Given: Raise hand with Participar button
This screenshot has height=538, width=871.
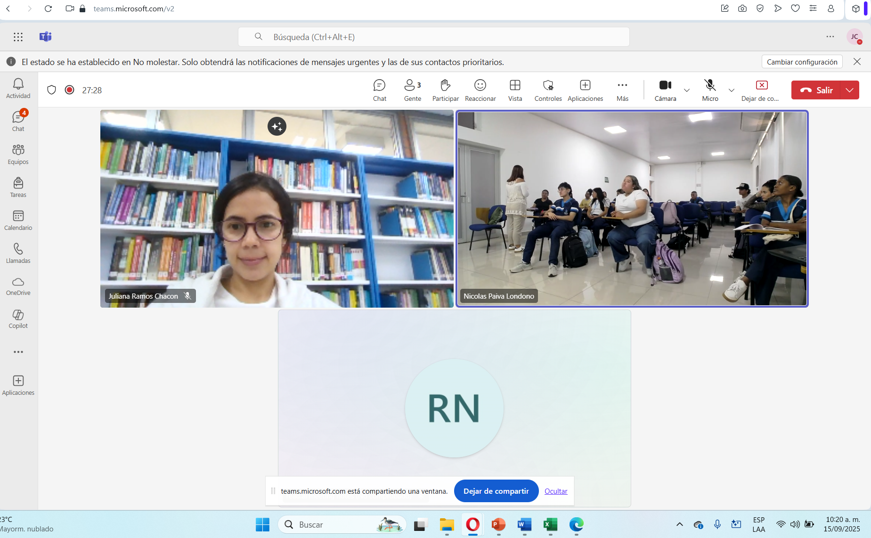Looking at the screenshot, I should [x=445, y=90].
